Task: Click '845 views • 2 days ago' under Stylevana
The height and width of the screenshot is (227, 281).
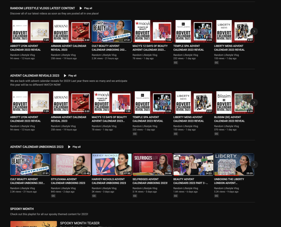Action: [x=63, y=192]
